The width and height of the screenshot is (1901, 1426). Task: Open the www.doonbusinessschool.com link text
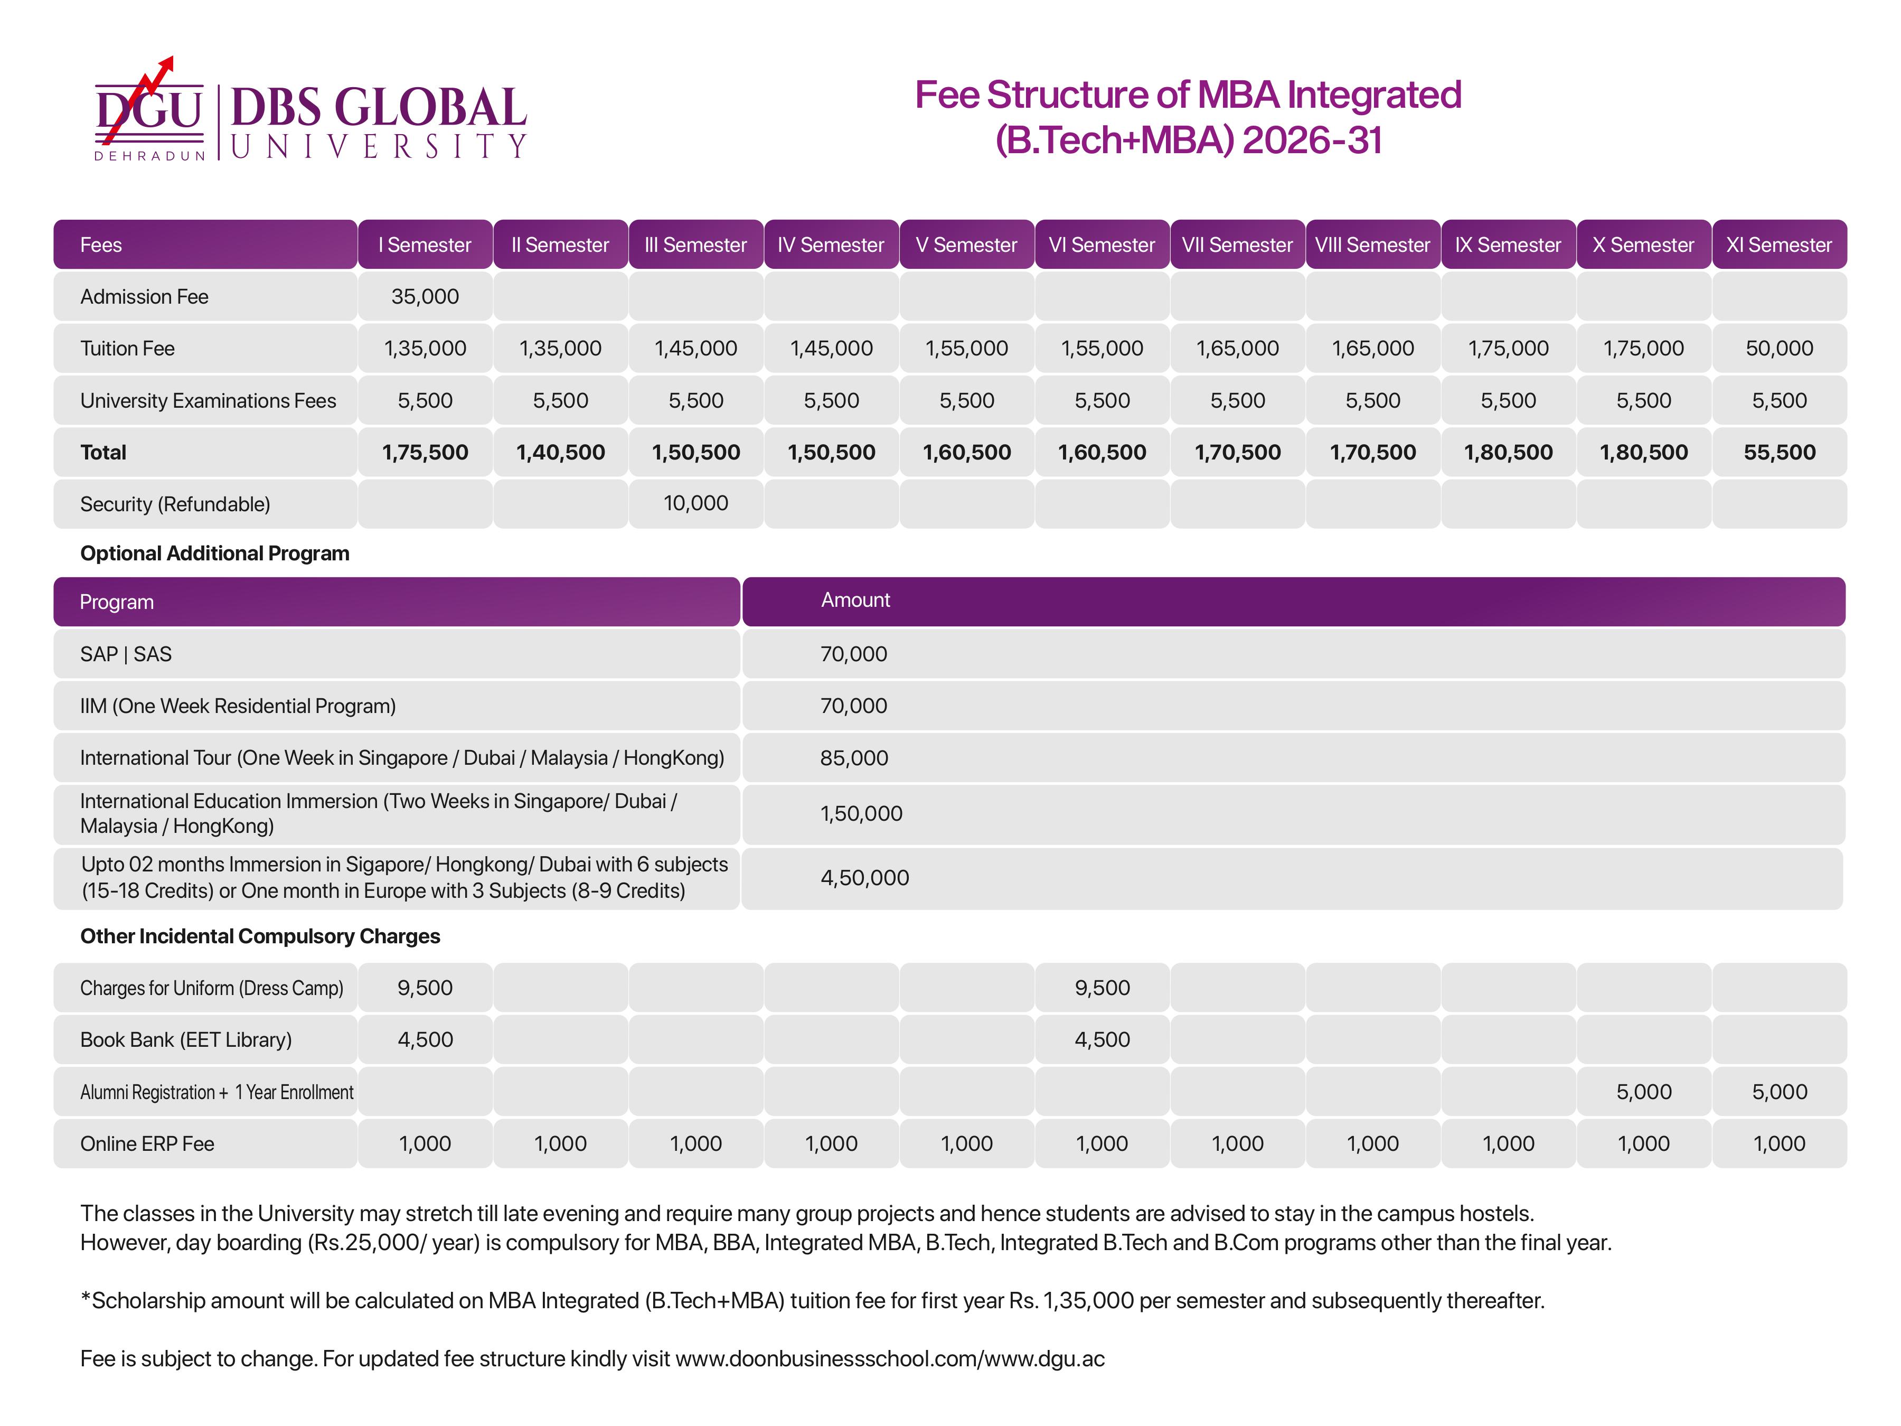[x=827, y=1359]
